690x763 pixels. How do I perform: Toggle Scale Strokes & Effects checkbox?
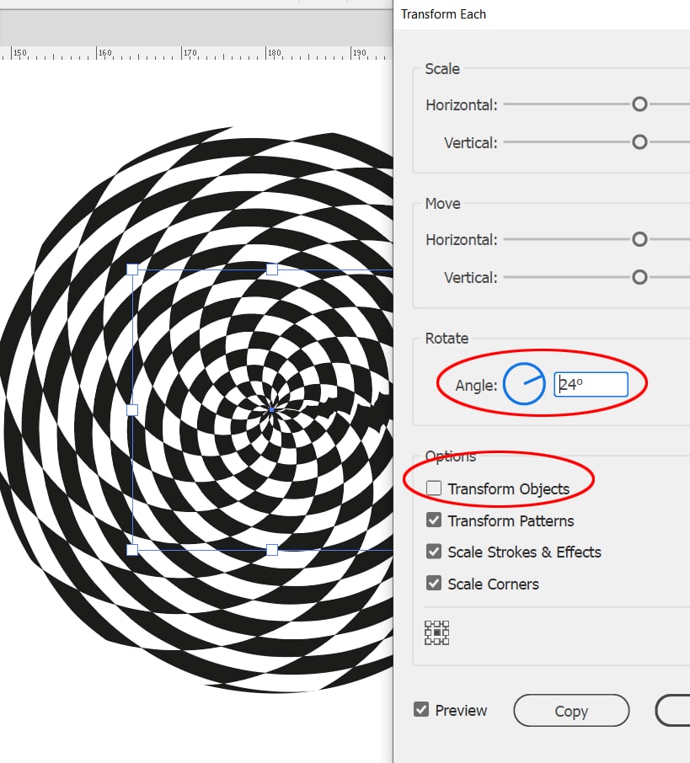[434, 552]
